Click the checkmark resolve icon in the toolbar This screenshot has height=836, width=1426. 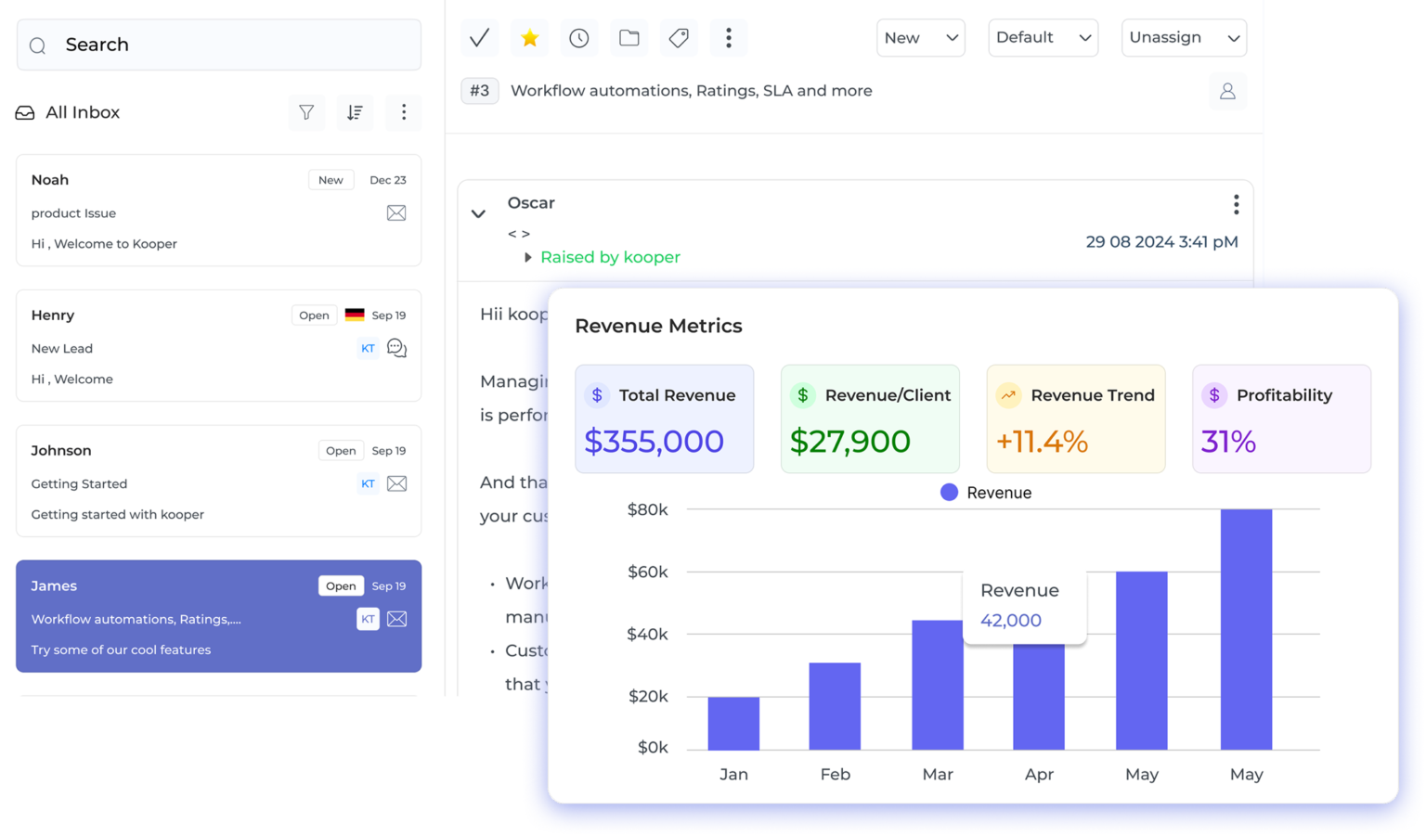point(479,38)
